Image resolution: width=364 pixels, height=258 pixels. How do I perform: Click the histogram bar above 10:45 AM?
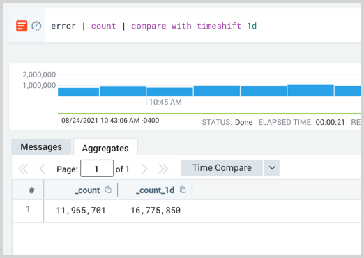[169, 92]
